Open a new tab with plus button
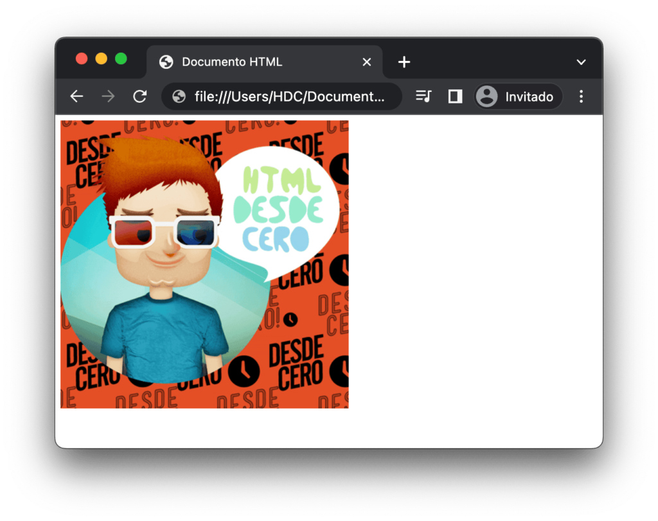 click(x=404, y=62)
